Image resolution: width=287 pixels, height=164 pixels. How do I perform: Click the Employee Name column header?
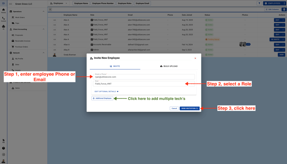pos(70,15)
